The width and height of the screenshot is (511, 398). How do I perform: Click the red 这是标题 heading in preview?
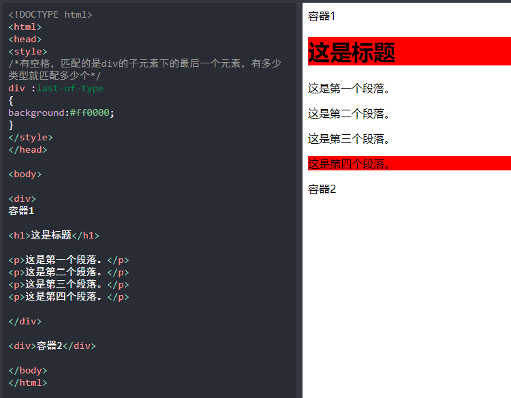[x=409, y=51]
